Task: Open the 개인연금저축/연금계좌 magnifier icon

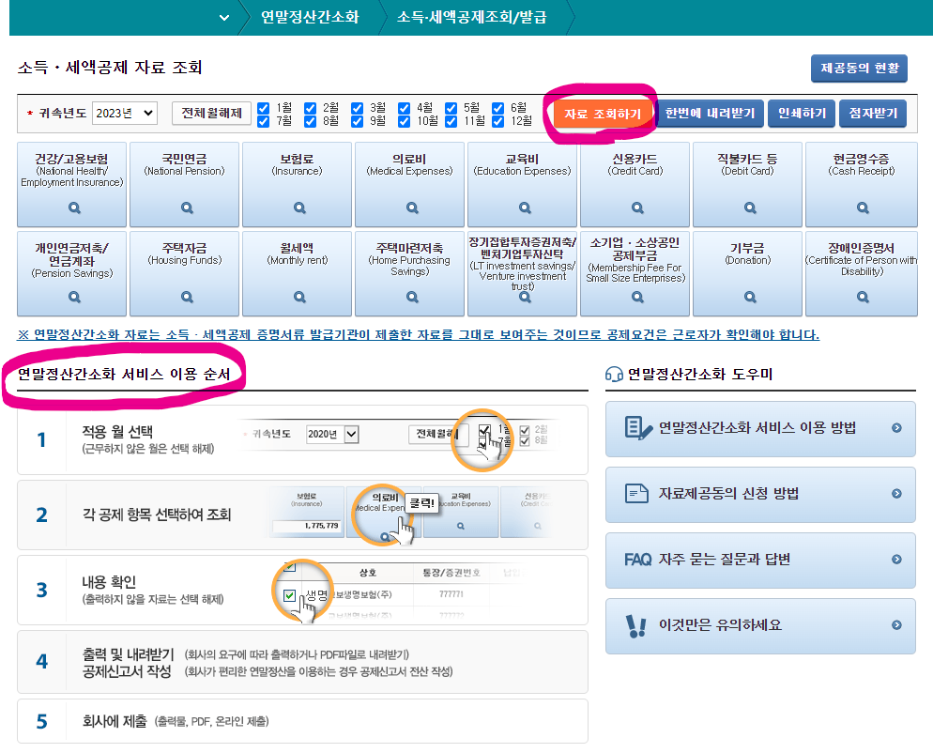Action: point(74,297)
